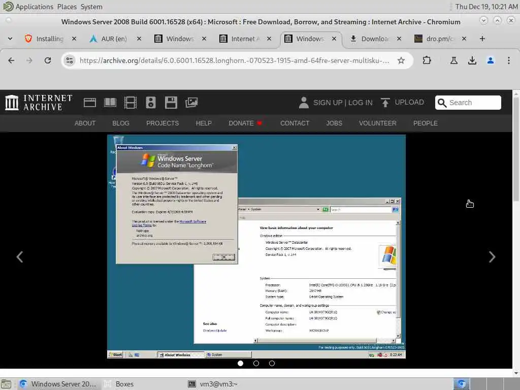The height and width of the screenshot is (390, 520).
Task: Click the address bar URL
Action: (x=234, y=60)
